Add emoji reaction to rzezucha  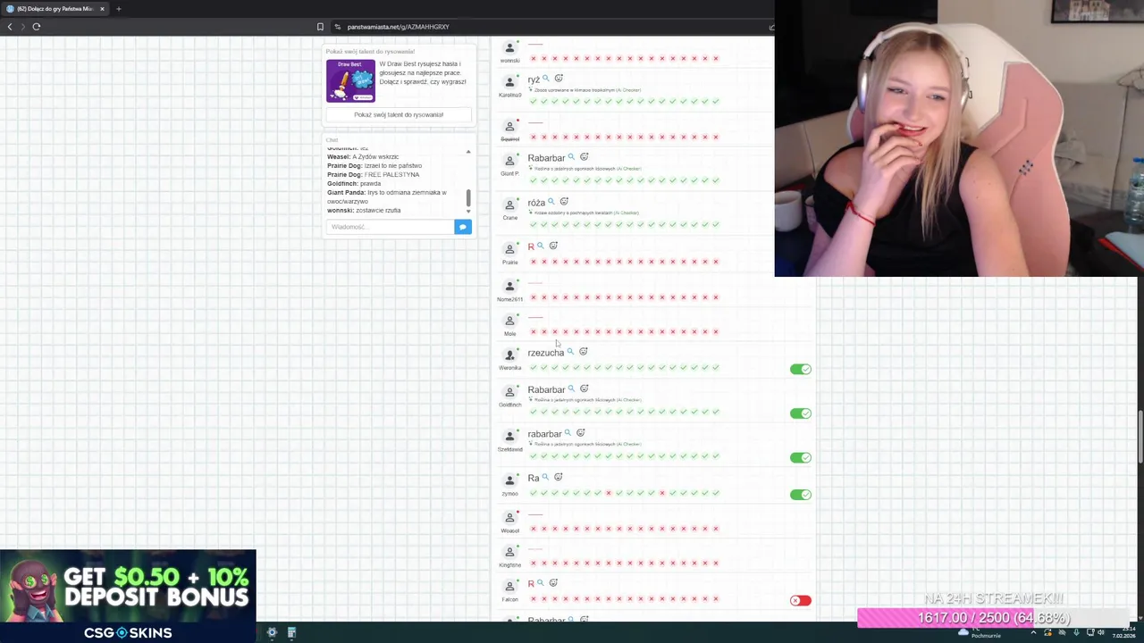[584, 352]
